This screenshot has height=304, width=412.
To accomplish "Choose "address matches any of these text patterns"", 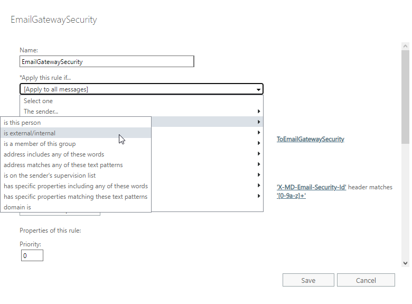I will point(63,165).
